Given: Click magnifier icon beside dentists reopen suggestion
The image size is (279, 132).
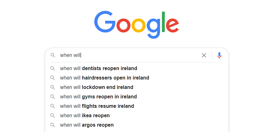Looking at the screenshot, I should coord(52,69).
